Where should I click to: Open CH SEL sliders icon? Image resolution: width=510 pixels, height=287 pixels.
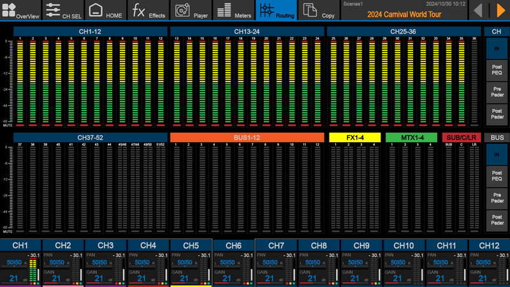tap(53, 10)
